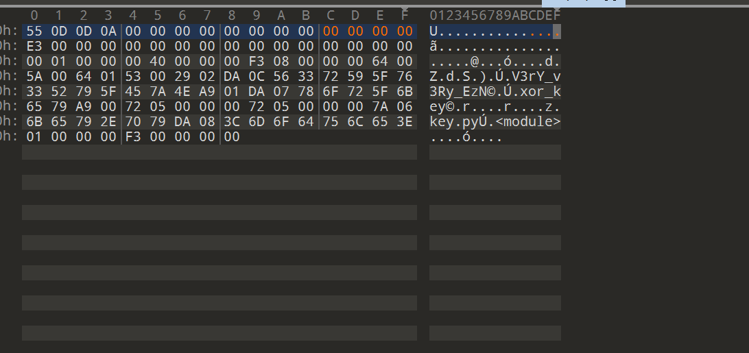The height and width of the screenshot is (353, 749).
Task: Click column header F in hex ruler
Action: (x=405, y=16)
